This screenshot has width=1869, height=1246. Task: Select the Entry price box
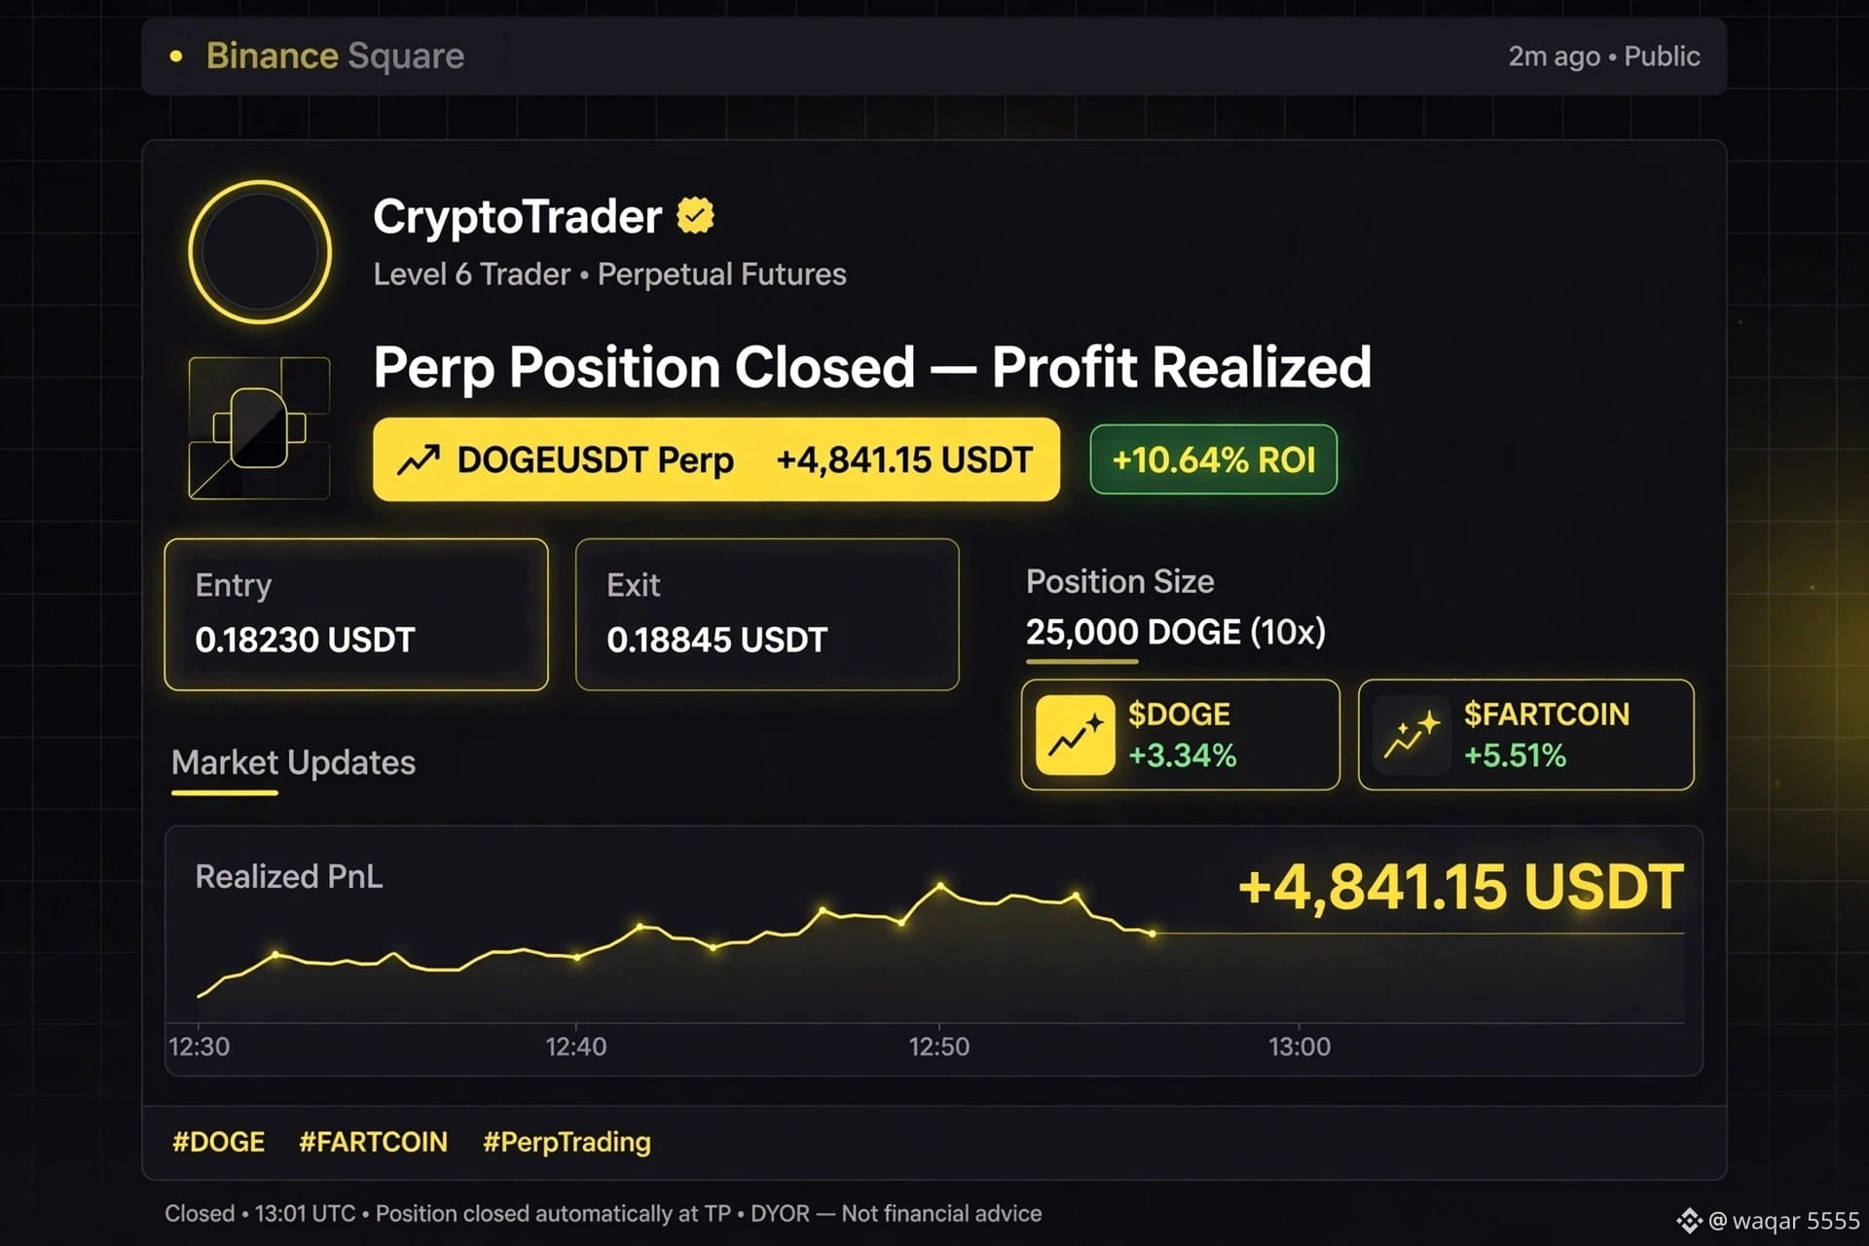[x=356, y=614]
